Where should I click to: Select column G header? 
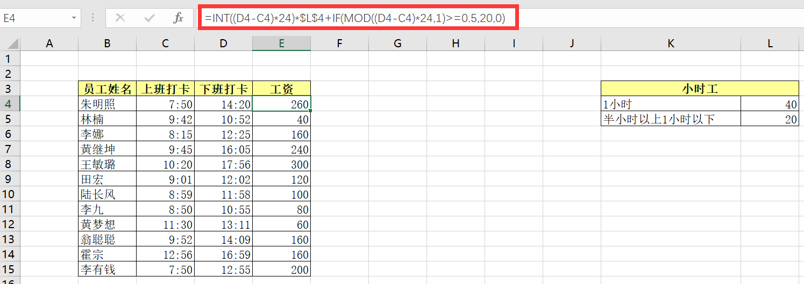tap(398, 43)
